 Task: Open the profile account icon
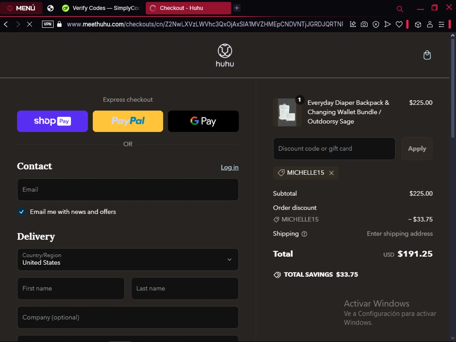(x=430, y=24)
